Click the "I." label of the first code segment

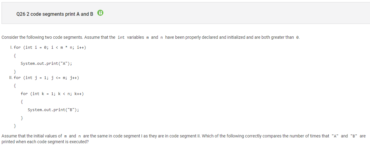tap(11, 48)
